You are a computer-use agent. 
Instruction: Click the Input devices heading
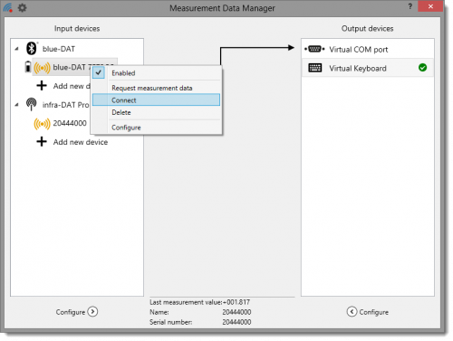coord(77,29)
